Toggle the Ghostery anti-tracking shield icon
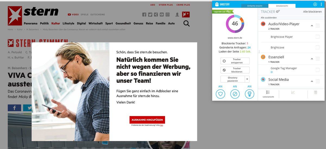Screen dimensions: 326x149 click(x=221, y=94)
